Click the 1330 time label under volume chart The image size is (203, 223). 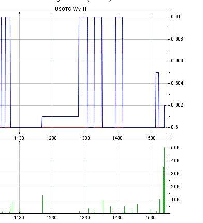[x=85, y=217]
